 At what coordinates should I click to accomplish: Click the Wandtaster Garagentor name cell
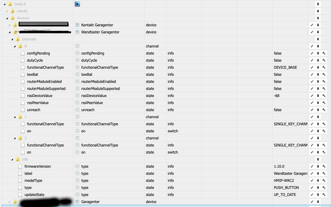click(x=100, y=32)
